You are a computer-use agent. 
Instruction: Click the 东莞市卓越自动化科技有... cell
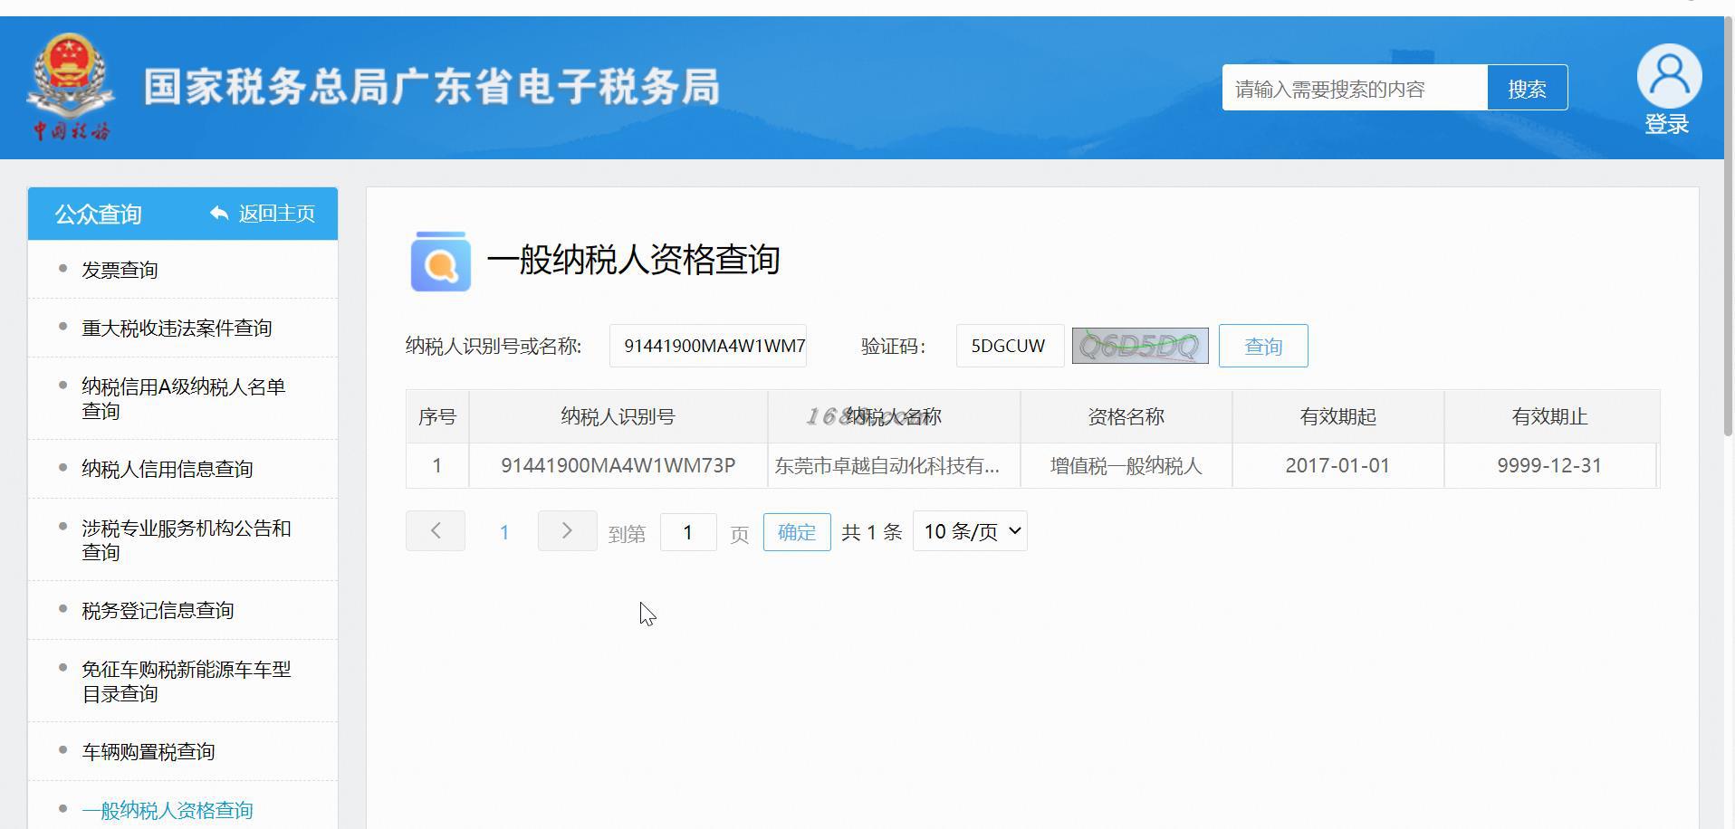pos(894,465)
